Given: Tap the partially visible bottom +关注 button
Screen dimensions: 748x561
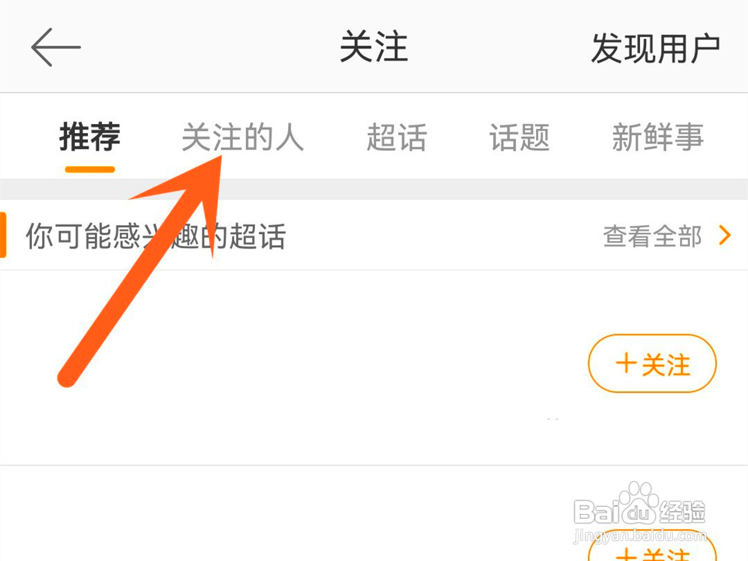Looking at the screenshot, I should point(652,546).
